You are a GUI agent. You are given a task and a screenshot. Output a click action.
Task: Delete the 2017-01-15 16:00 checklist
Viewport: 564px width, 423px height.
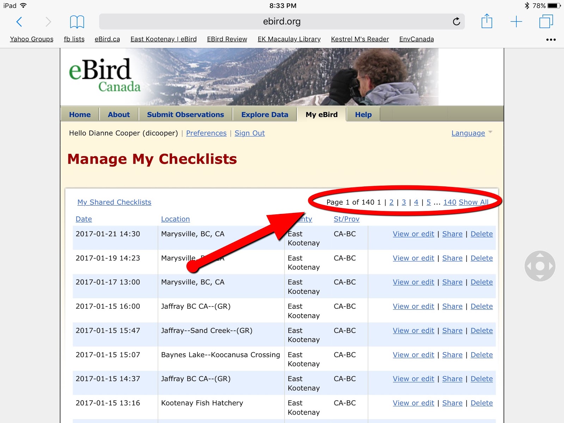coord(482,307)
